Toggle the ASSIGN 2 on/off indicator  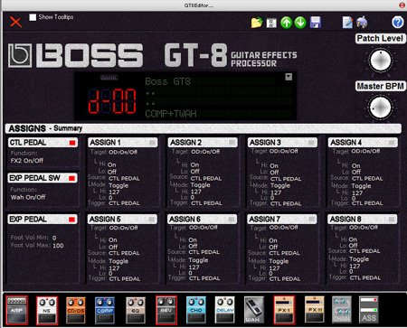coord(232,142)
